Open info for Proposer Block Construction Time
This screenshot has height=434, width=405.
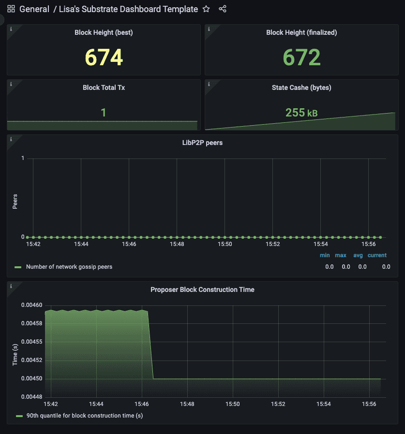click(x=11, y=286)
